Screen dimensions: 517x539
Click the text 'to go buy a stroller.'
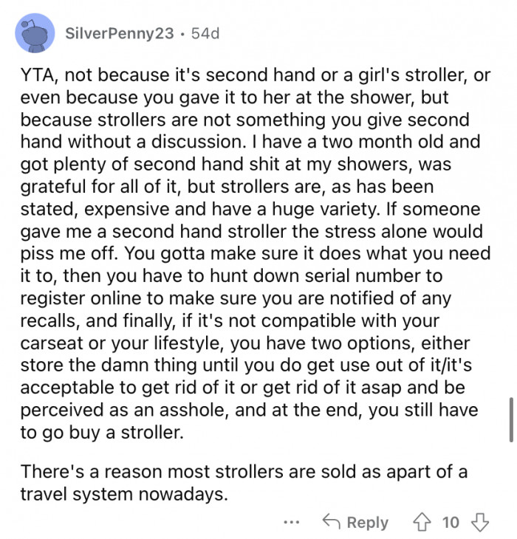(x=100, y=433)
